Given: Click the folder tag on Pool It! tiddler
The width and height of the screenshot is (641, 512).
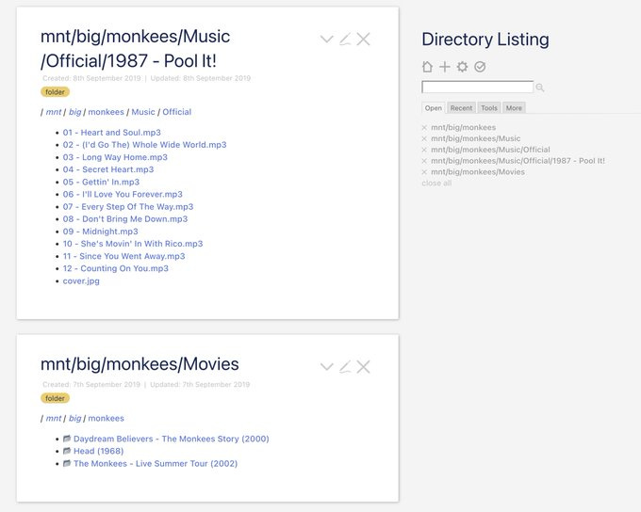Looking at the screenshot, I should (56, 92).
